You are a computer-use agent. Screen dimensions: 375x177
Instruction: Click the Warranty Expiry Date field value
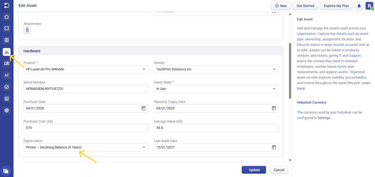166,108
